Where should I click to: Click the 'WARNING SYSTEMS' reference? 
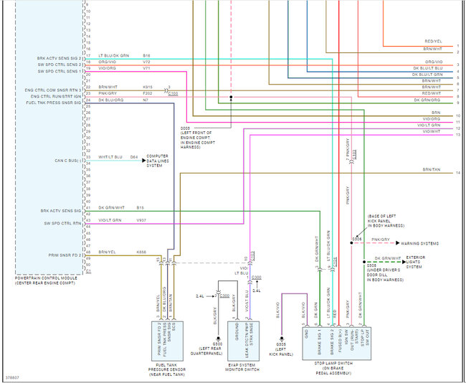(419, 244)
